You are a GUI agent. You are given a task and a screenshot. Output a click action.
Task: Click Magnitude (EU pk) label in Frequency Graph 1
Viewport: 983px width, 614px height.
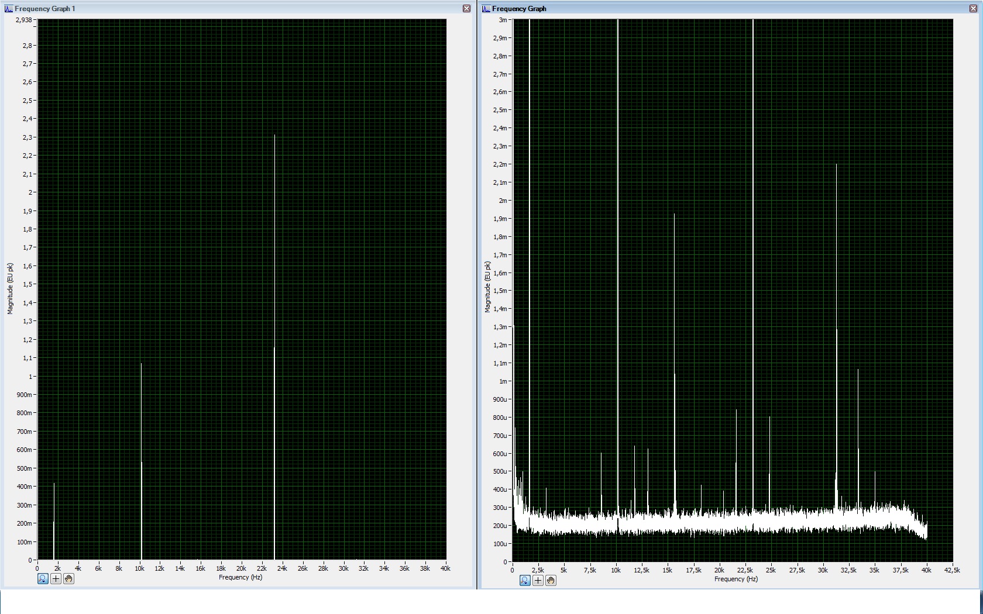point(10,289)
